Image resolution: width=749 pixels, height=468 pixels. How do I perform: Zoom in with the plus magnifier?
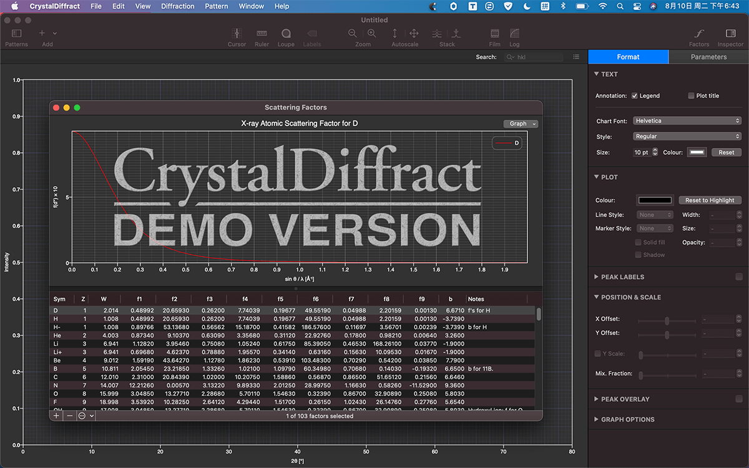coord(372,33)
